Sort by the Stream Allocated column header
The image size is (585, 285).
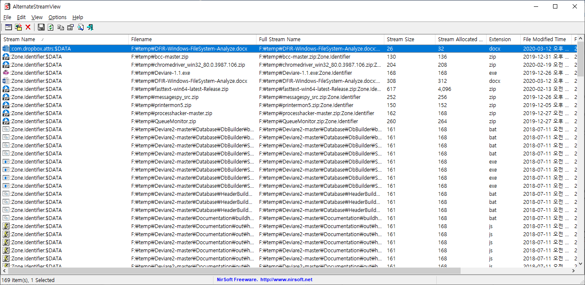461,39
